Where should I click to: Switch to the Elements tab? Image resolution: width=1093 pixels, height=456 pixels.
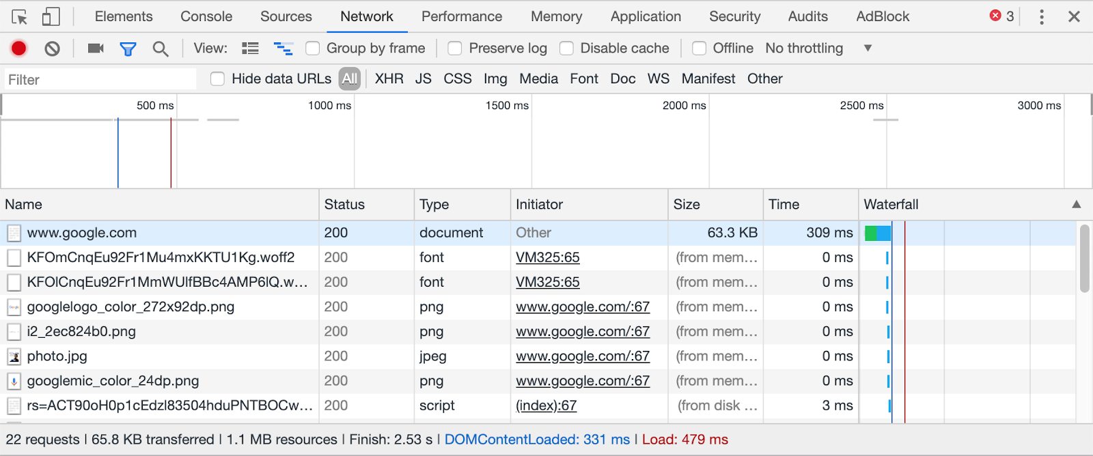(x=124, y=16)
